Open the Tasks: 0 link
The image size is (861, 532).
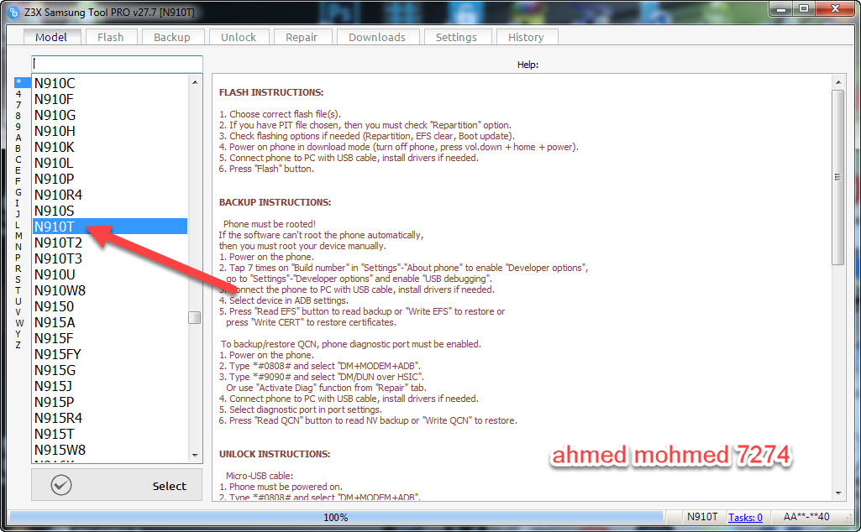click(x=745, y=517)
